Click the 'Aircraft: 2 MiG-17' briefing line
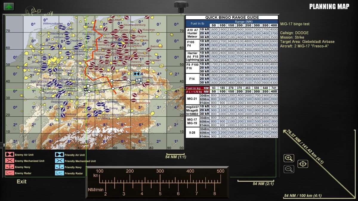The width and height of the screenshot is (358, 201). (x=304, y=46)
